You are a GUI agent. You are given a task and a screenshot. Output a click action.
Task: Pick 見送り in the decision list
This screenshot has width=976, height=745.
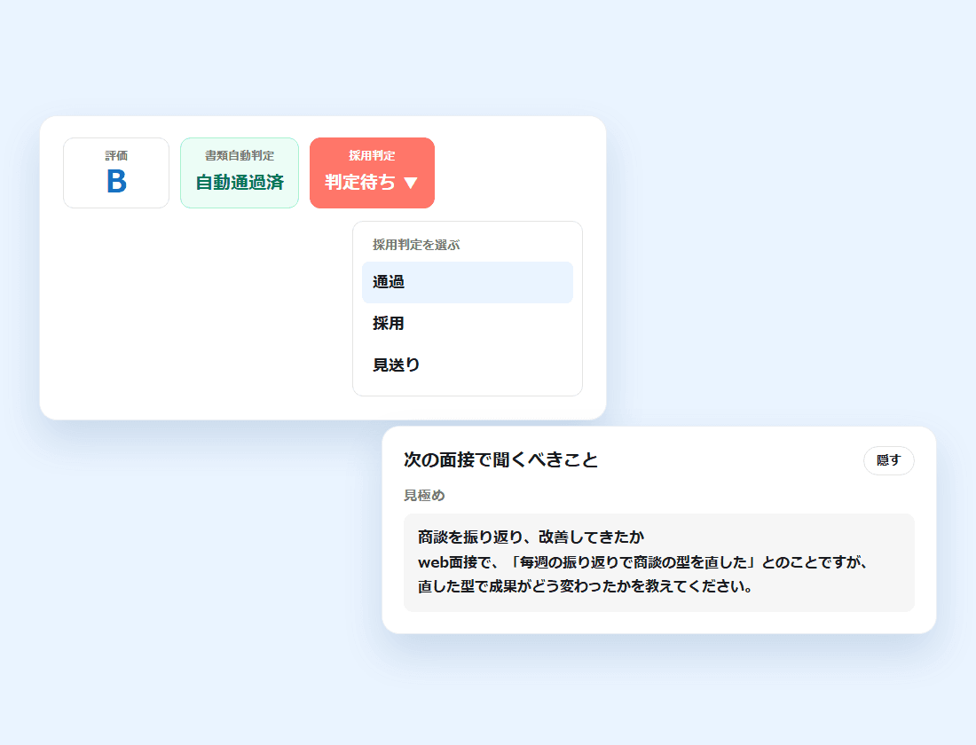(x=468, y=365)
